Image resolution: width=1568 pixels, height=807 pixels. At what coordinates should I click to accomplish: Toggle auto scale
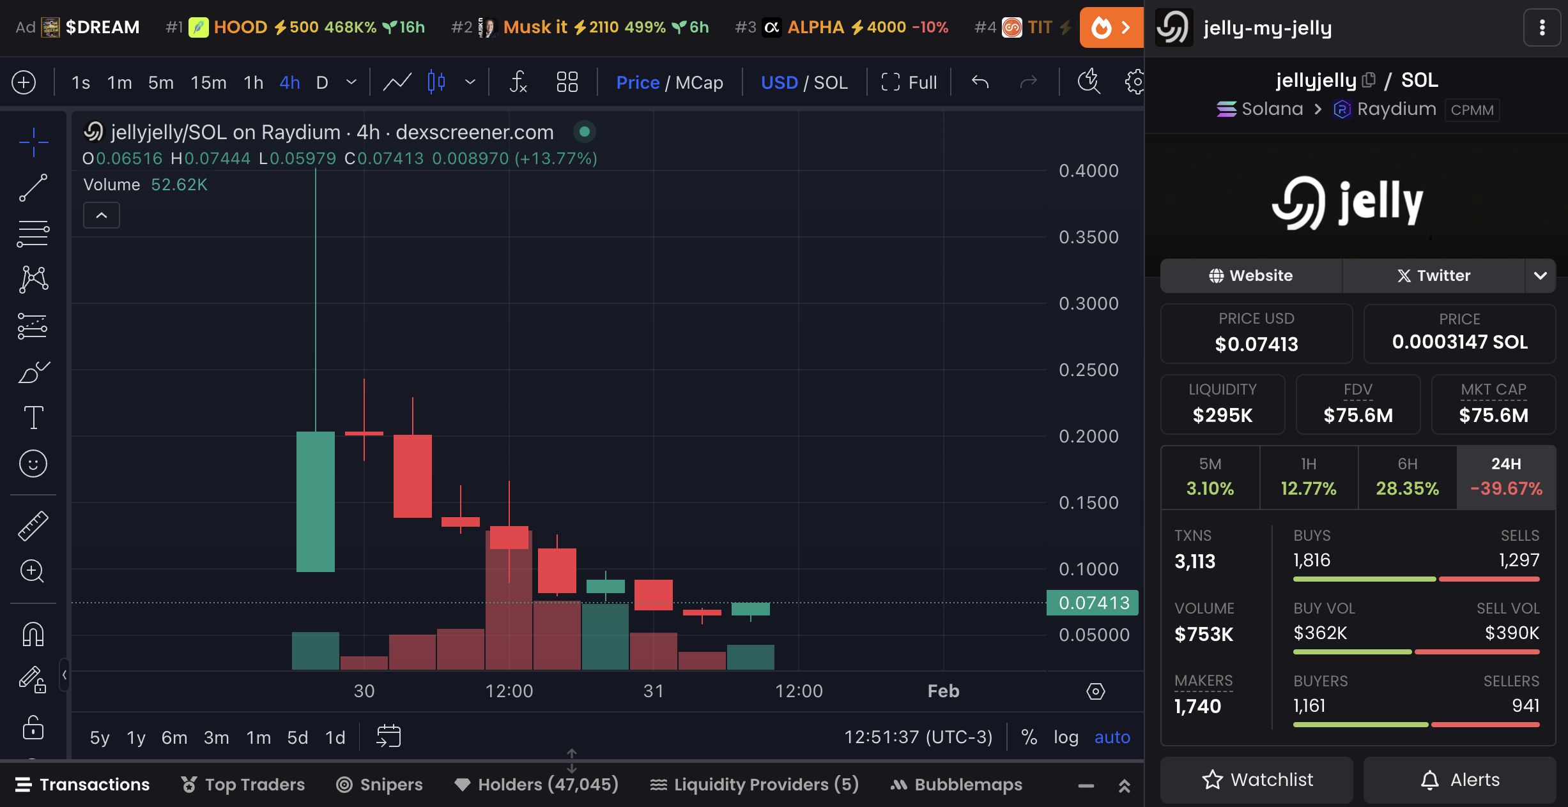tap(1112, 737)
